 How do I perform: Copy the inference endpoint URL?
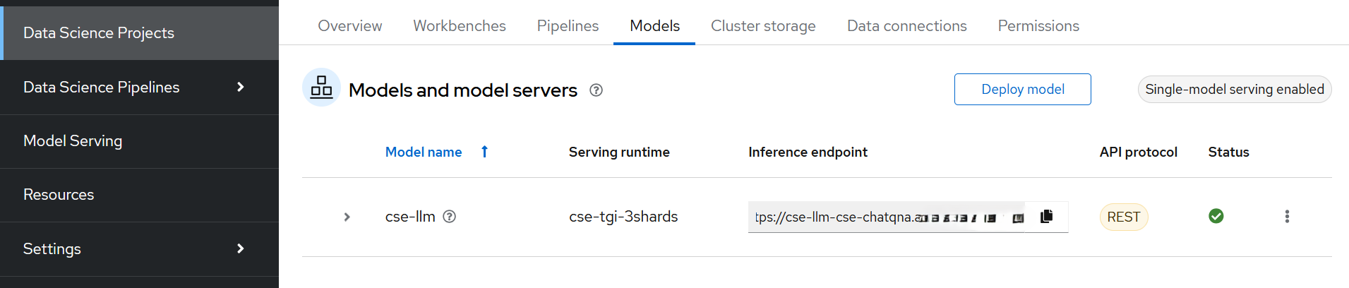tap(1046, 217)
